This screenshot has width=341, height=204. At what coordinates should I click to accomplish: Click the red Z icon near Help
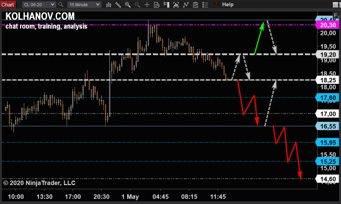[x=216, y=4]
